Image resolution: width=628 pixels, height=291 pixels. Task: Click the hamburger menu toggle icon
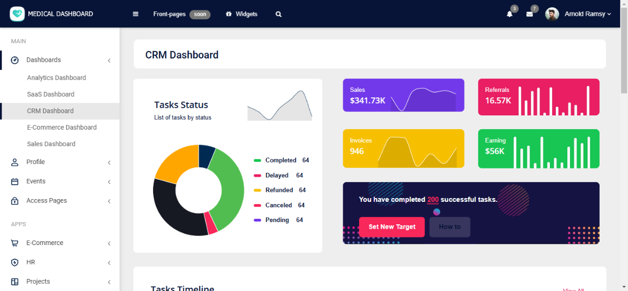136,14
